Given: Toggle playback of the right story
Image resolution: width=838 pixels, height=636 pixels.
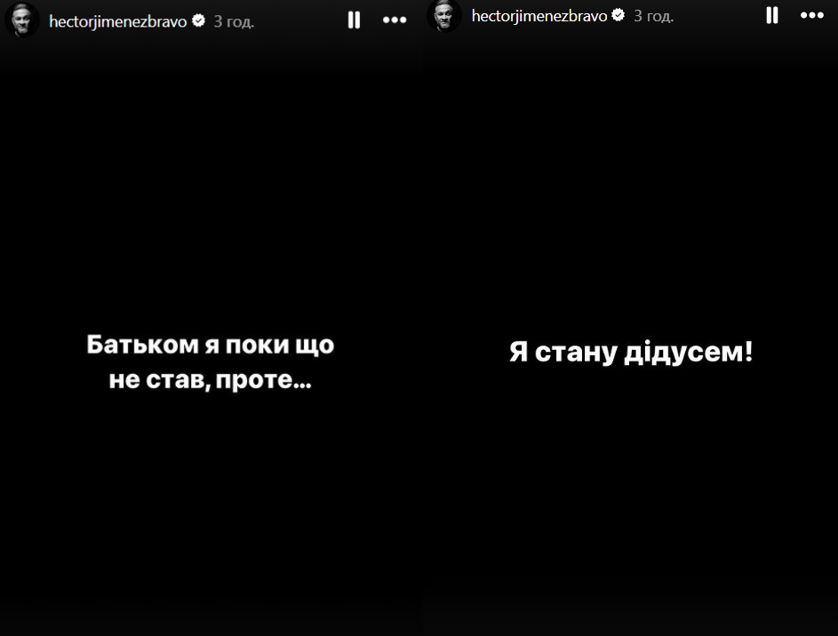Looking at the screenshot, I should click(x=771, y=15).
